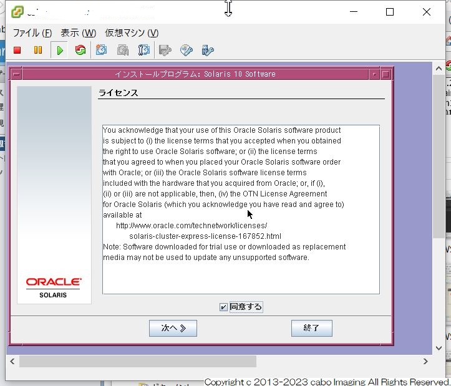Minimize the VMware console window
451x386 pixels.
[x=354, y=12]
